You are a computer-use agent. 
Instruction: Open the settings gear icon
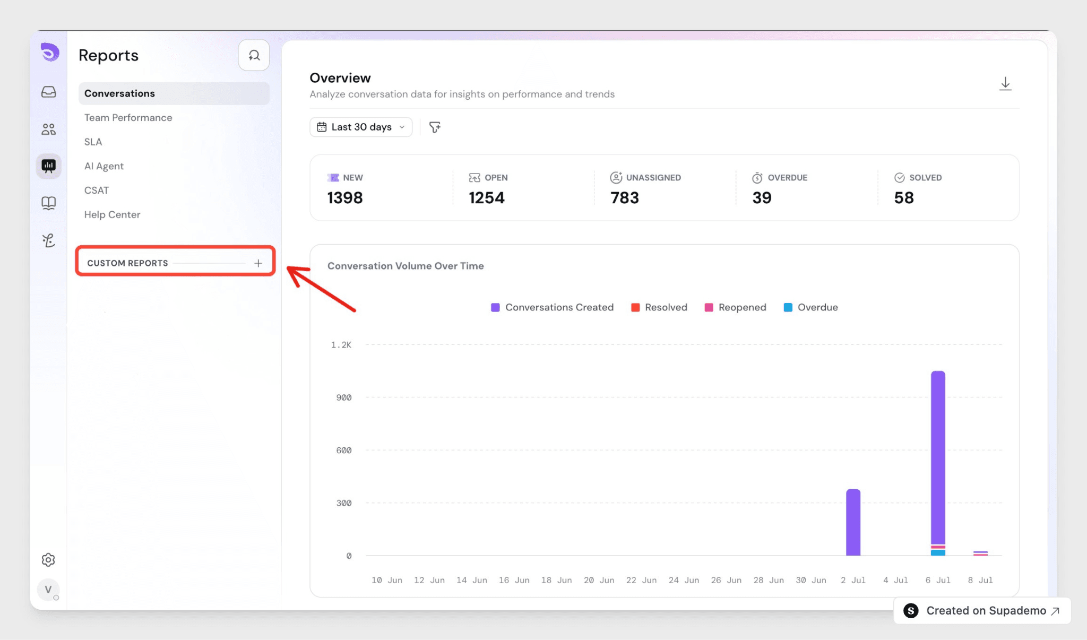[x=48, y=560]
